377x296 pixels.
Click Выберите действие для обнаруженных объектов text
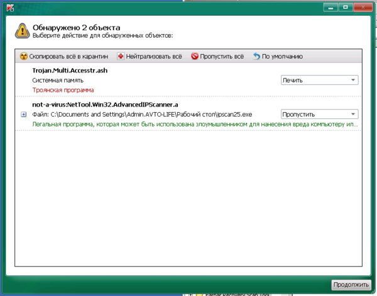tap(102, 36)
